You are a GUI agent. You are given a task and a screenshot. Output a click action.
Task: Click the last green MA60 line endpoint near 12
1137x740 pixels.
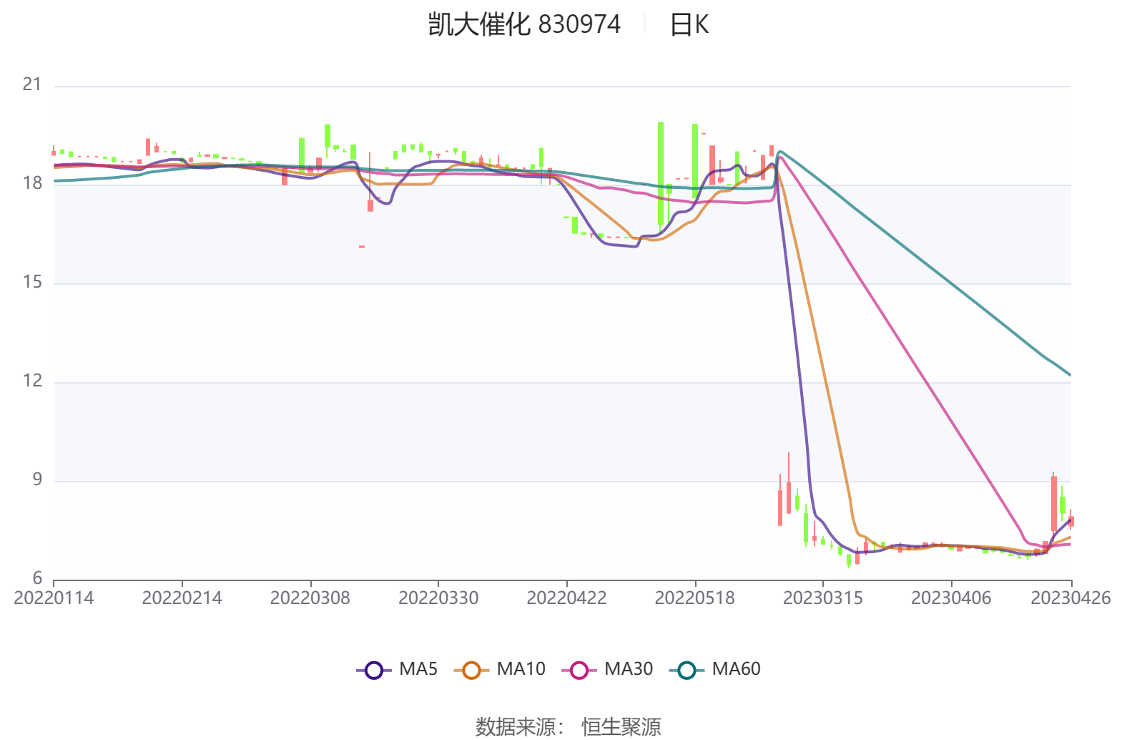pyautogui.click(x=1070, y=374)
